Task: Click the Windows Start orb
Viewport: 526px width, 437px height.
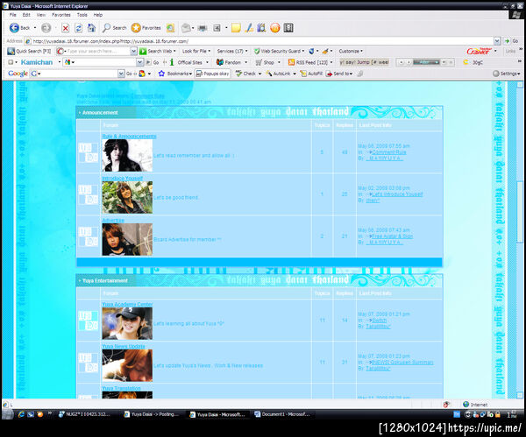Action: (7, 414)
